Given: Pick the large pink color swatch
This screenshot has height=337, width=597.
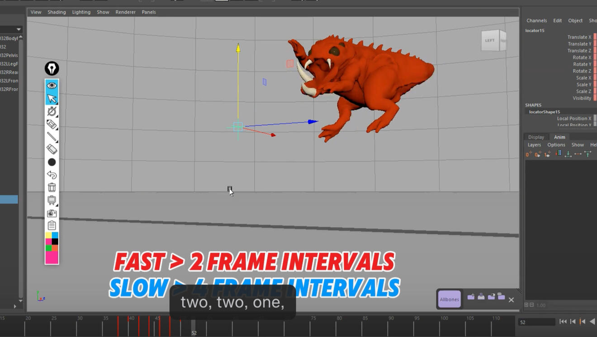Looking at the screenshot, I should (52, 257).
